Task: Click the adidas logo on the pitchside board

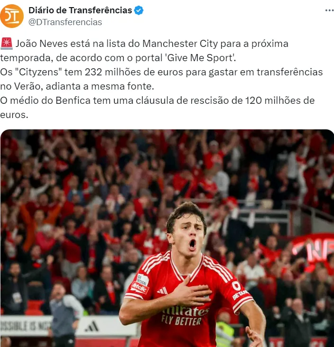Action: tap(92, 327)
